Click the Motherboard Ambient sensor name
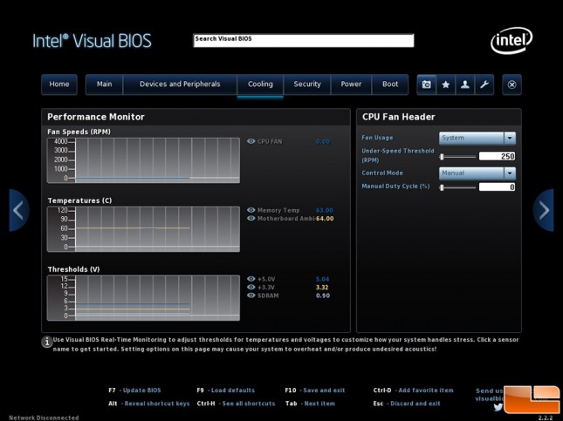 pyautogui.click(x=286, y=219)
